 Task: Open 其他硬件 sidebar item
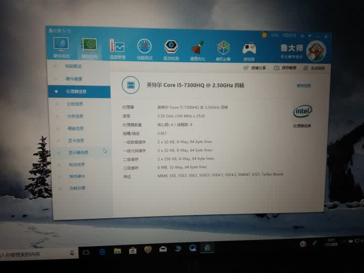click(77, 176)
